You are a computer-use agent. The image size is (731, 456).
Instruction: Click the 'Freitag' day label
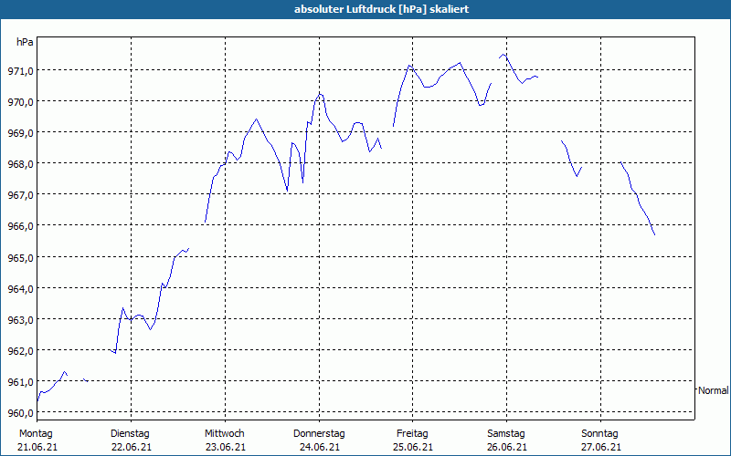tap(412, 434)
